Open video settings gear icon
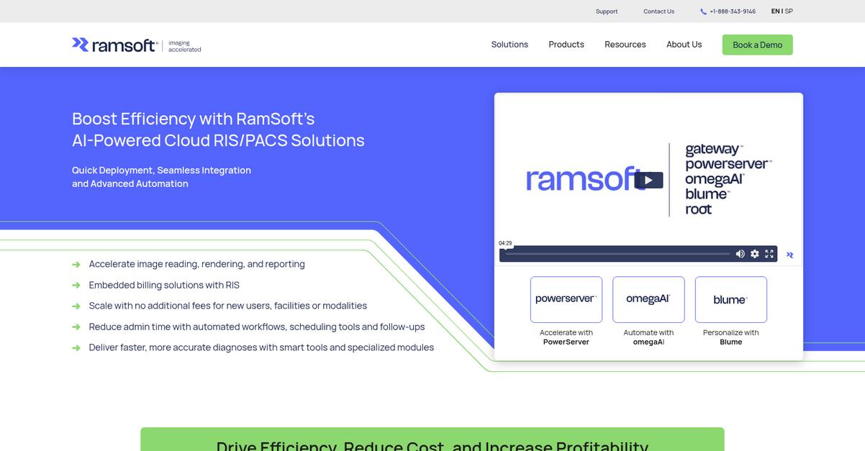This screenshot has height=451, width=865. 755,254
